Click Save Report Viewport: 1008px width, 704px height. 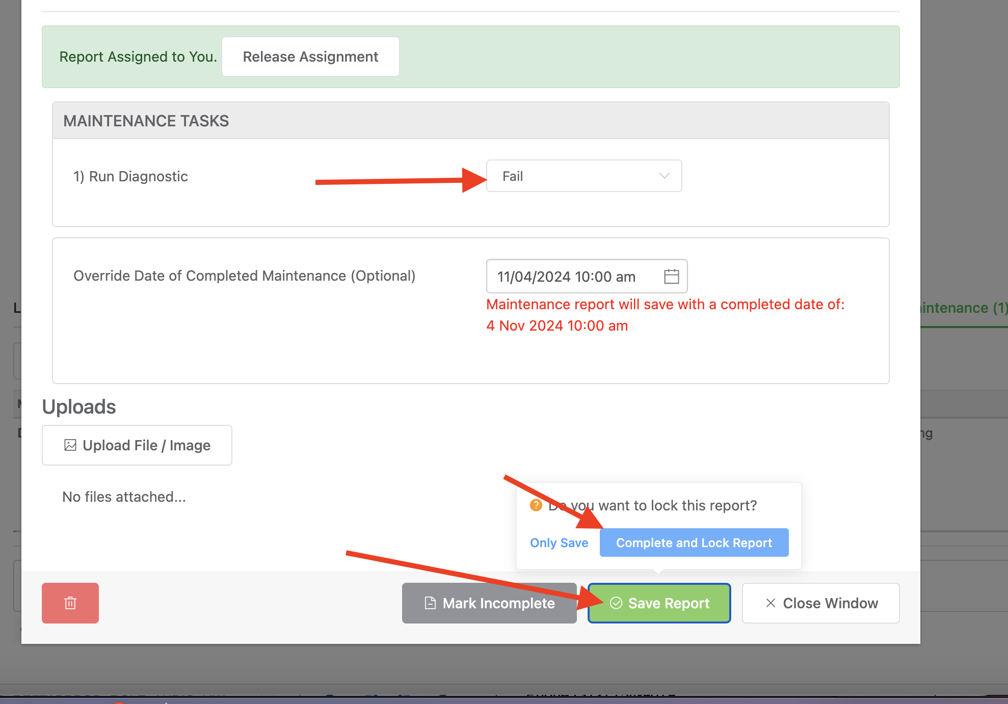(659, 603)
